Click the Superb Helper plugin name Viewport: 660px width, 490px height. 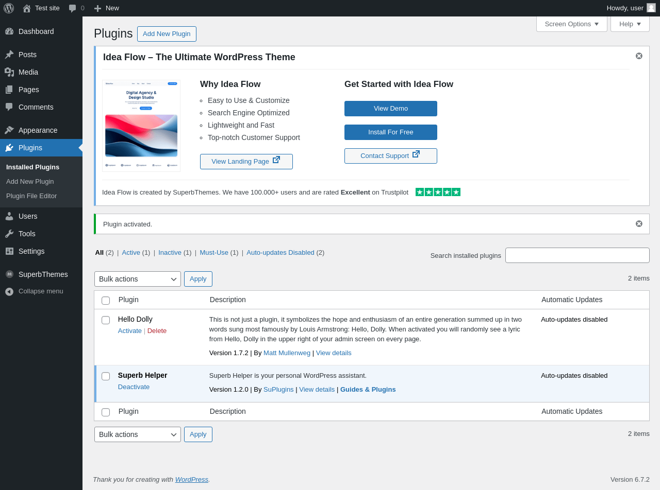click(143, 375)
